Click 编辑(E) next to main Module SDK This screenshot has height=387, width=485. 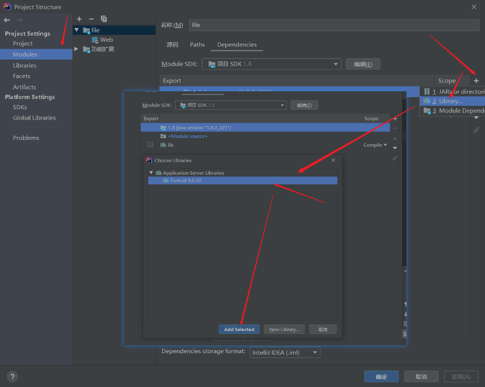[363, 64]
